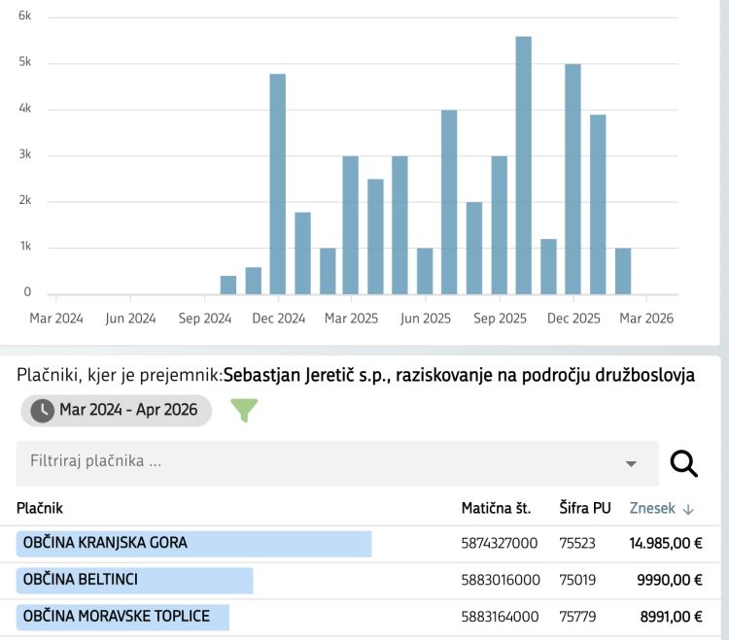Click matična number 5883016000
The image size is (729, 640).
coord(500,580)
